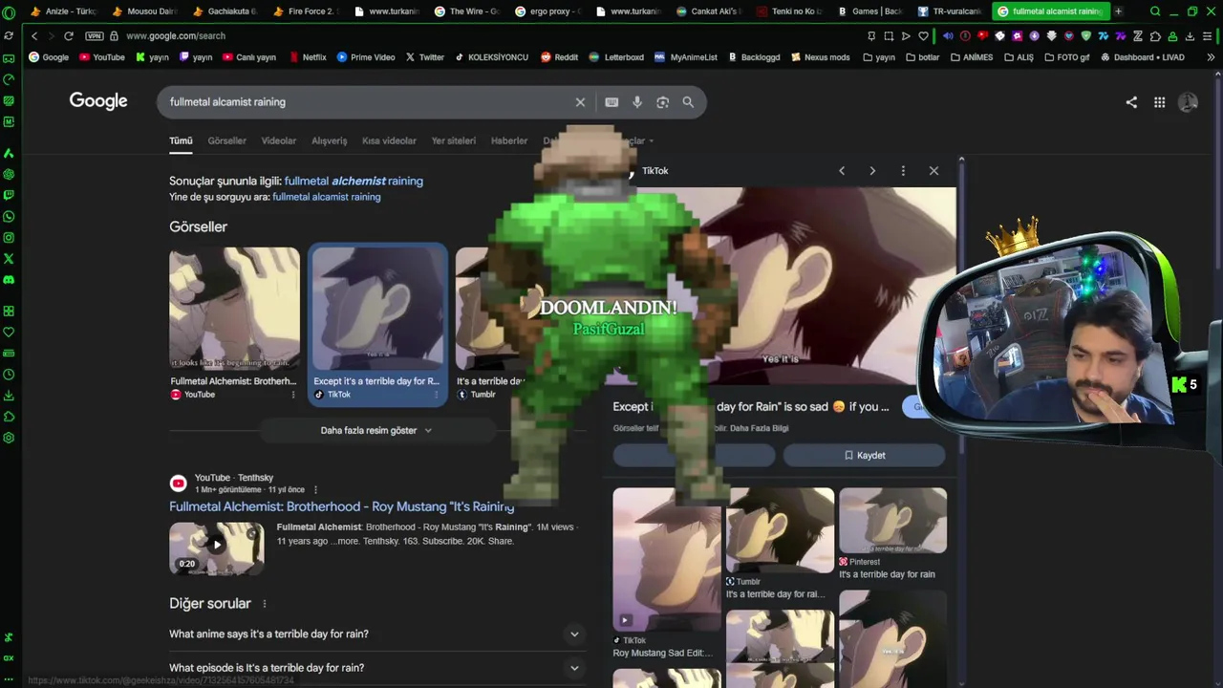Reload the page with the refresh button
Screen dimensions: 1223x688
69,36
